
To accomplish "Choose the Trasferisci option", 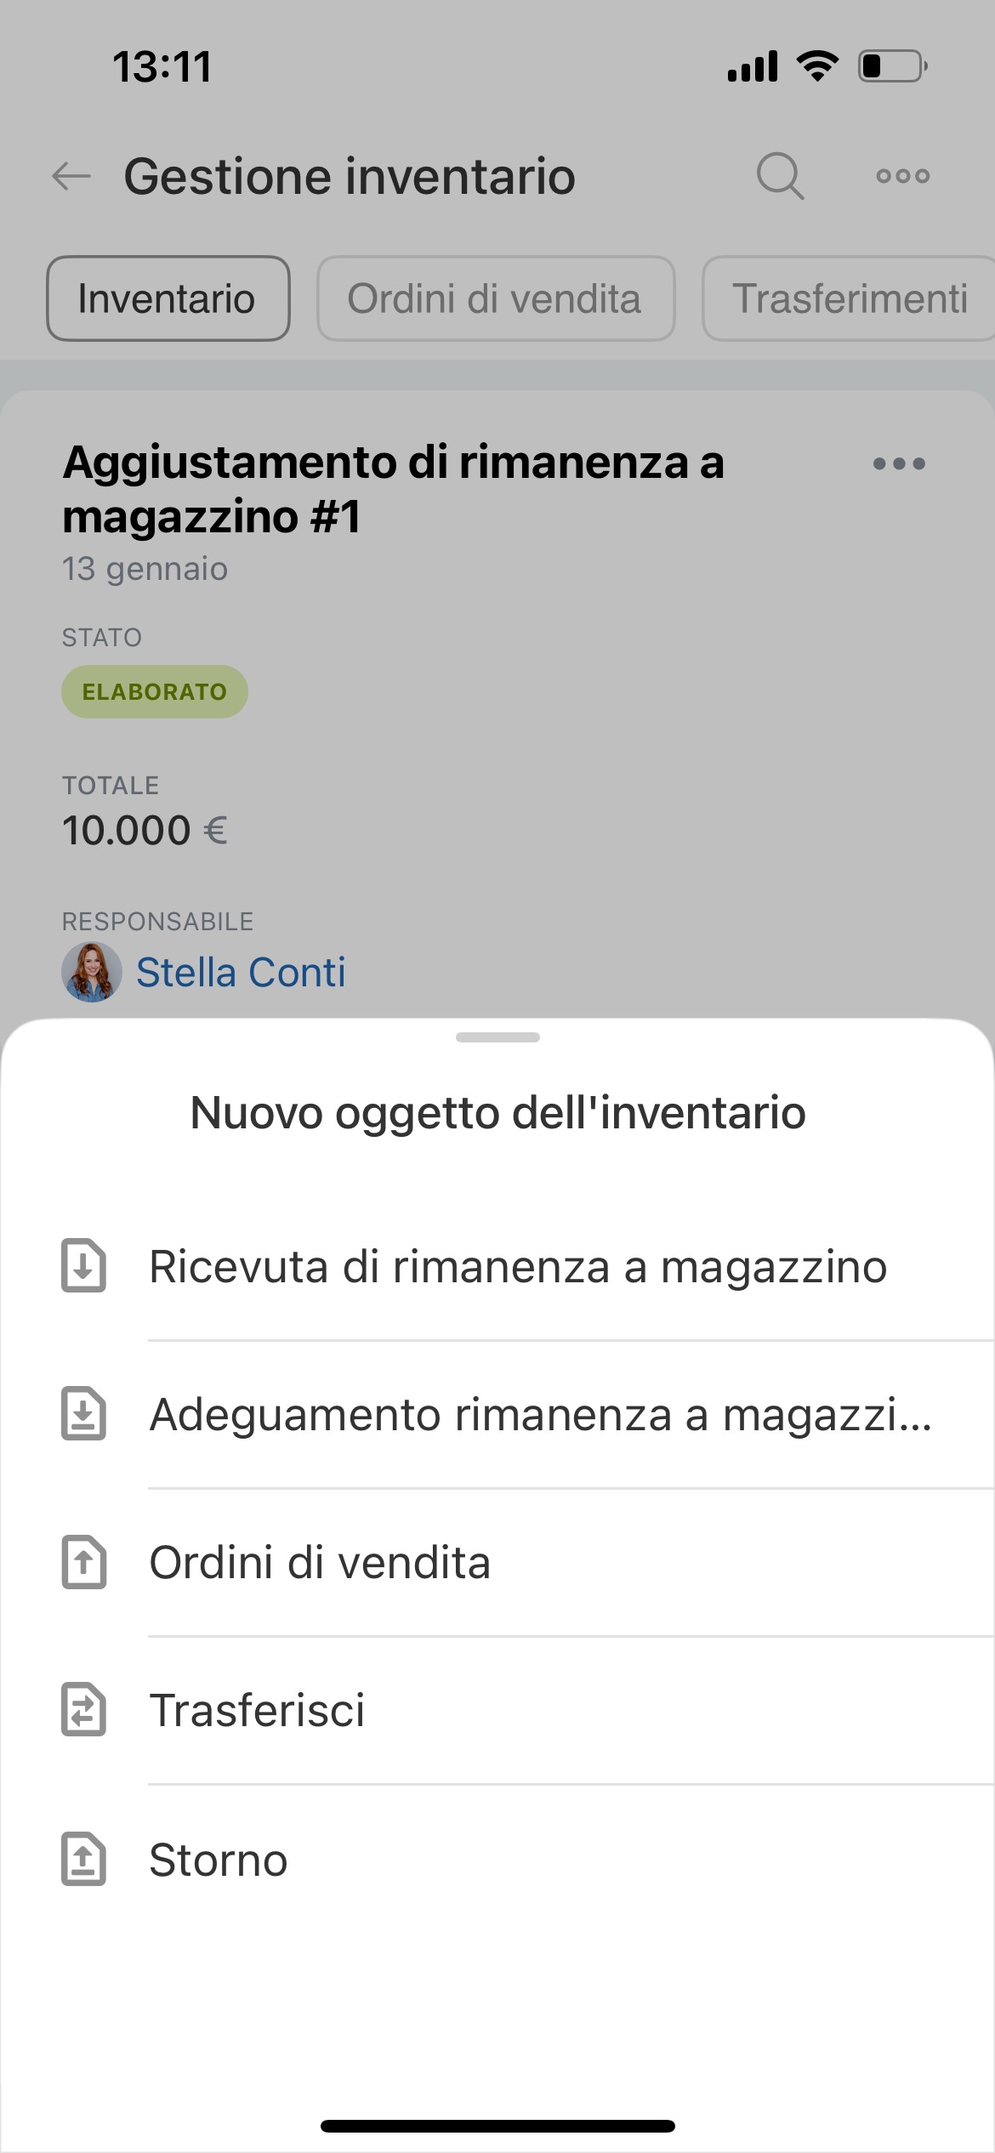I will [x=257, y=1710].
